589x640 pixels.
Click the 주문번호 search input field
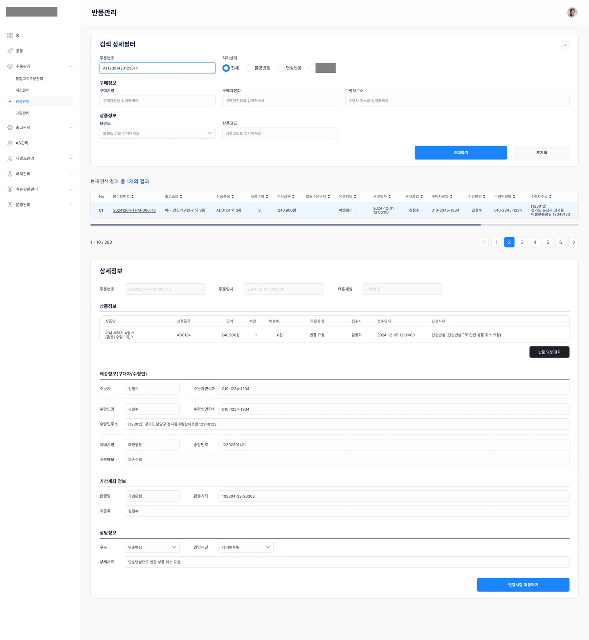click(x=157, y=68)
